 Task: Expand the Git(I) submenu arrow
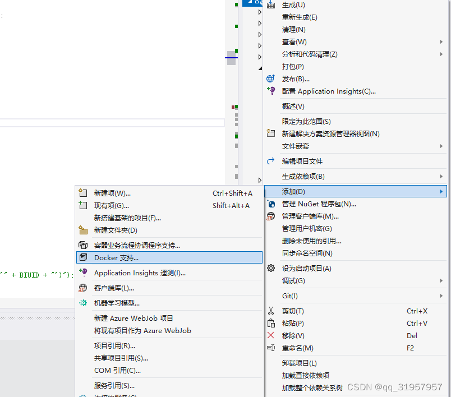[x=443, y=295]
